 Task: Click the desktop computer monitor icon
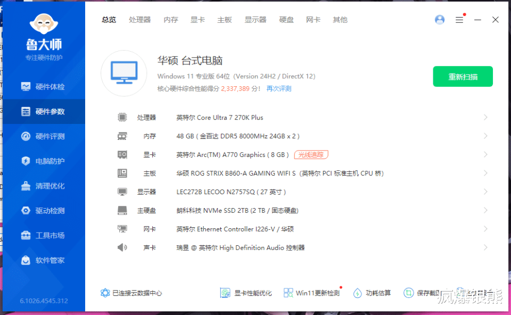click(x=124, y=73)
